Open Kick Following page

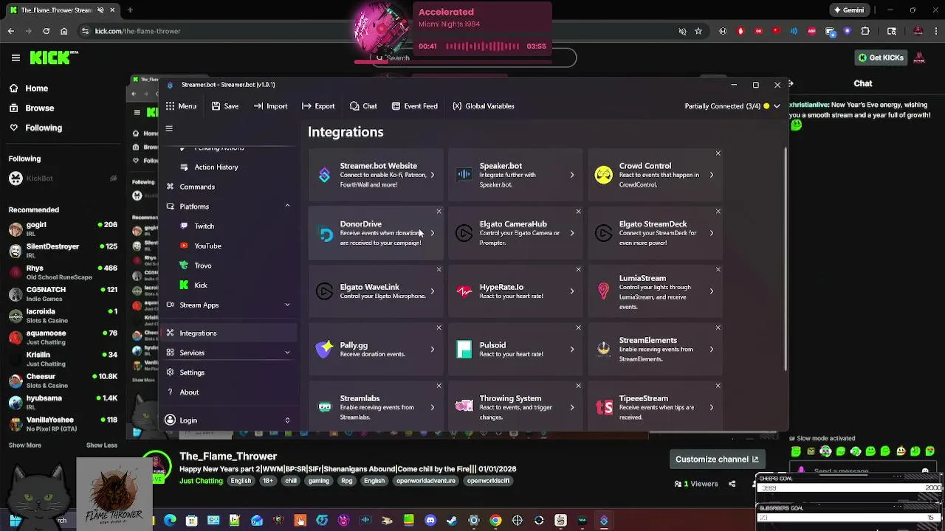pyautogui.click(x=35, y=128)
